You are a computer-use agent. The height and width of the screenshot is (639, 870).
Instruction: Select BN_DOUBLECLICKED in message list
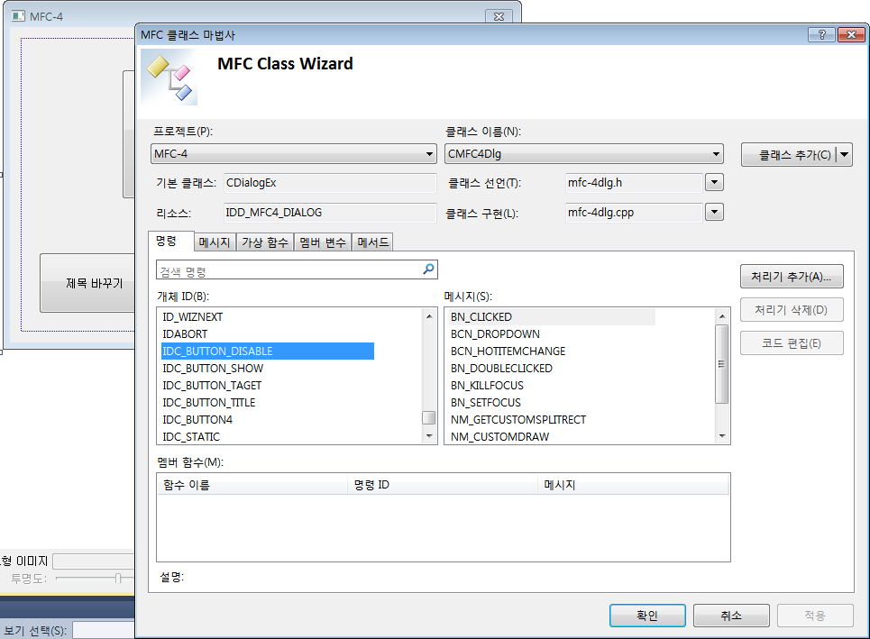point(501,369)
